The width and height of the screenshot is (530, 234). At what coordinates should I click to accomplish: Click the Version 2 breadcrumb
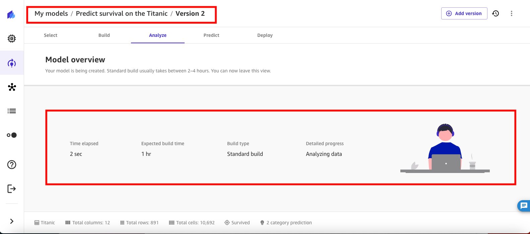tap(190, 13)
